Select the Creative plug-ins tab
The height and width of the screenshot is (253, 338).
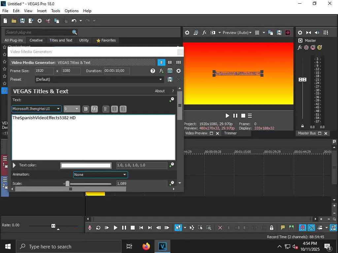coord(36,40)
